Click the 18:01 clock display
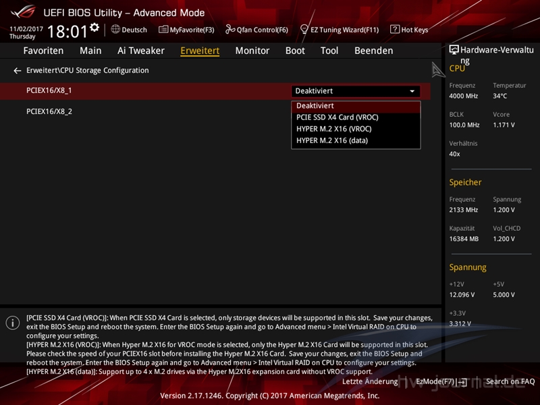 (67, 32)
